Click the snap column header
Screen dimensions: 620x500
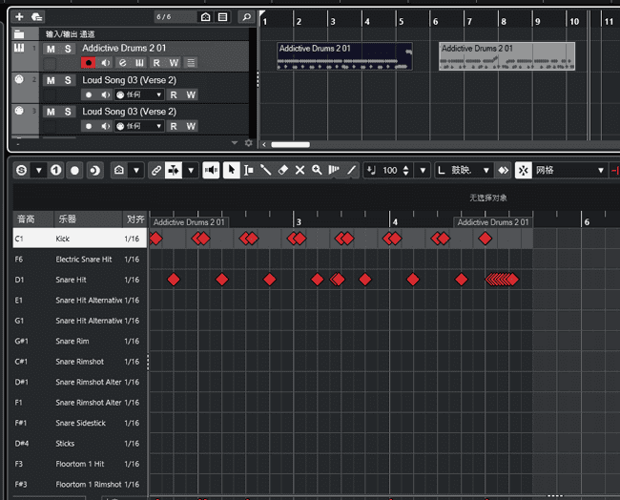(x=135, y=219)
